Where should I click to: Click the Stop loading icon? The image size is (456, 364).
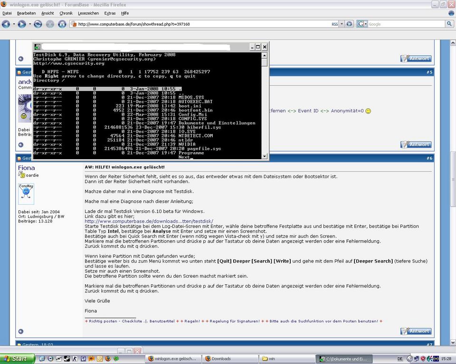pos(50,24)
